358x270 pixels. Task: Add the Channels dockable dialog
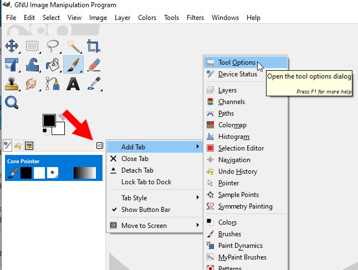pos(246,102)
